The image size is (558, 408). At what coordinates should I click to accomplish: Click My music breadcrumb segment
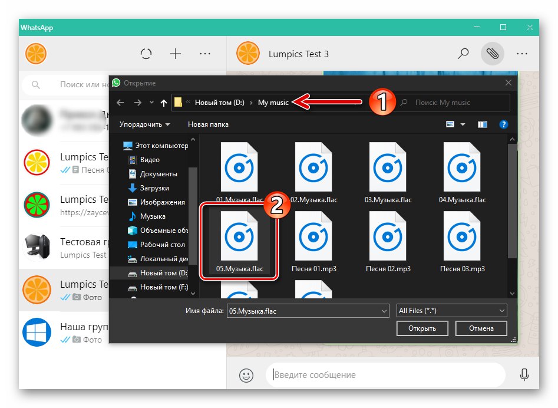273,103
